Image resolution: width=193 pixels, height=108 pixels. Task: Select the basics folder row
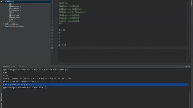point(26,2)
